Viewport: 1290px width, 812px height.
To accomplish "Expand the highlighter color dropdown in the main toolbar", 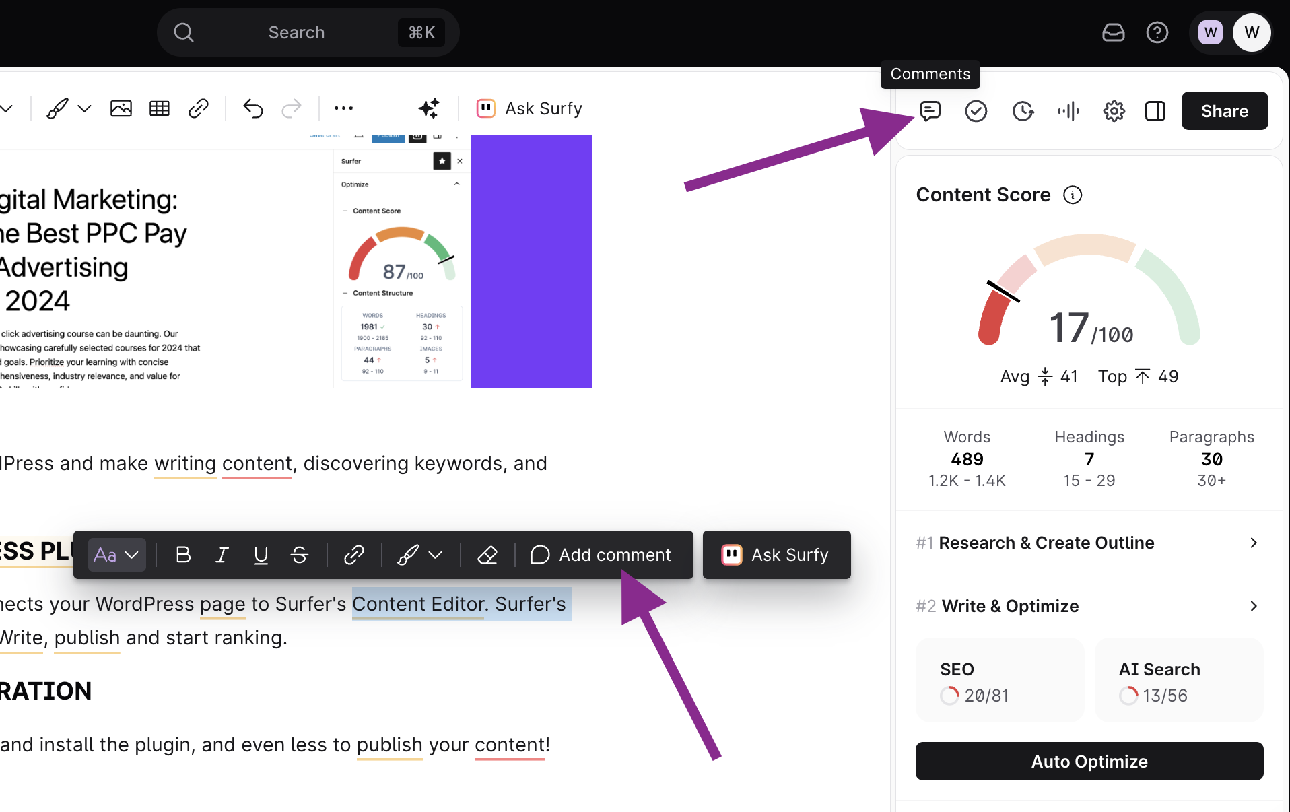I will coord(84,108).
